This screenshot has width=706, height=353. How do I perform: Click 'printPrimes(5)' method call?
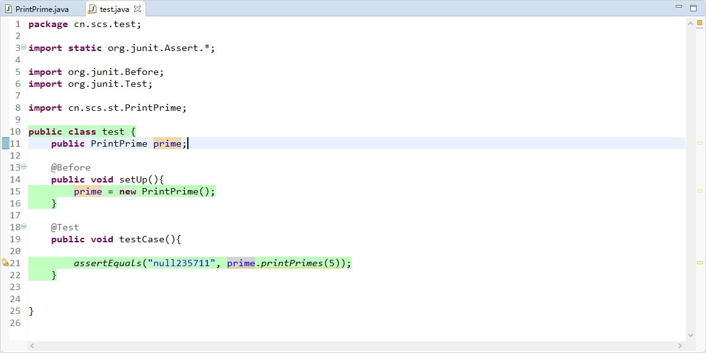[x=300, y=263]
